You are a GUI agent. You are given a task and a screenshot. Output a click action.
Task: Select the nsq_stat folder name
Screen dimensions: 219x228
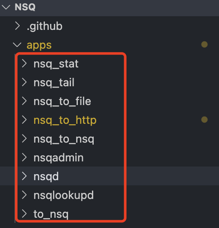(x=56, y=64)
